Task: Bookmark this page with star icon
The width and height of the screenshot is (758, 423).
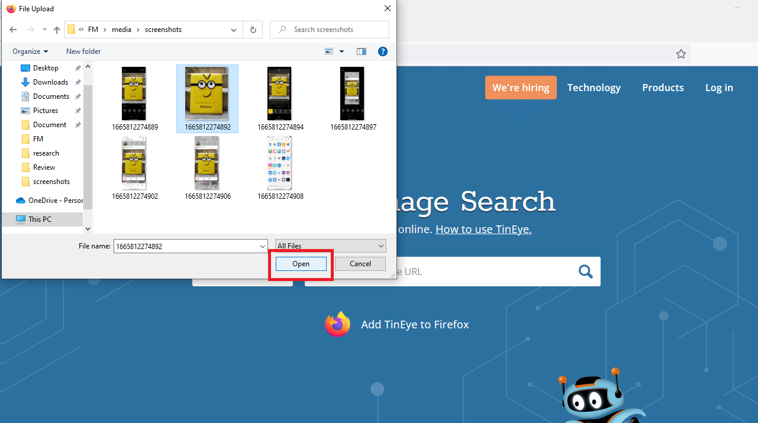Action: point(681,54)
